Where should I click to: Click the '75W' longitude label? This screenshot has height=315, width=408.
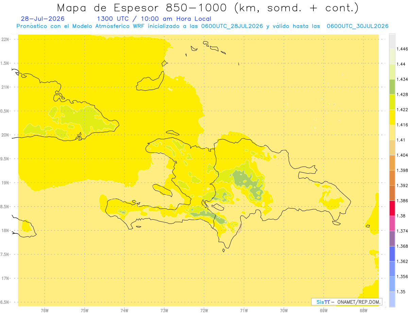coord(85,311)
